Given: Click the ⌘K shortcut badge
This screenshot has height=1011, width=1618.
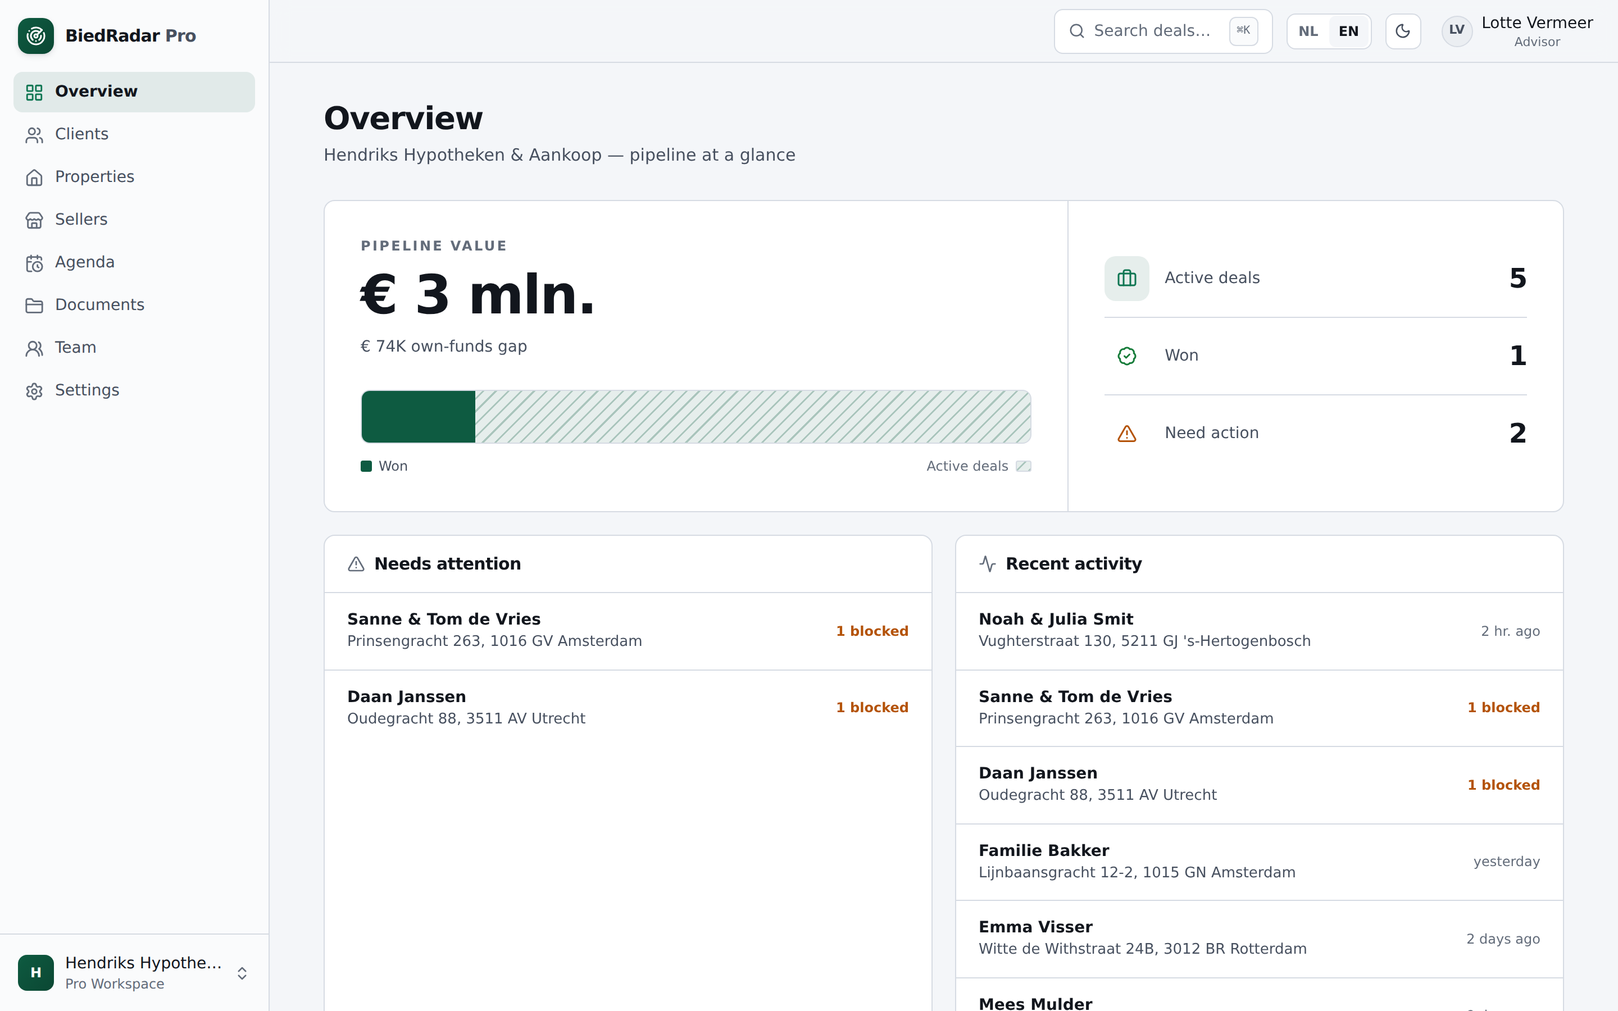Looking at the screenshot, I should coord(1244,31).
